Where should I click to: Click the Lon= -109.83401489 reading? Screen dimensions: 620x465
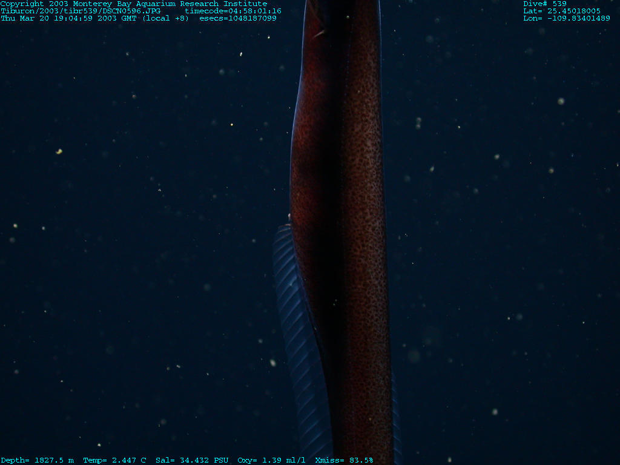(567, 18)
